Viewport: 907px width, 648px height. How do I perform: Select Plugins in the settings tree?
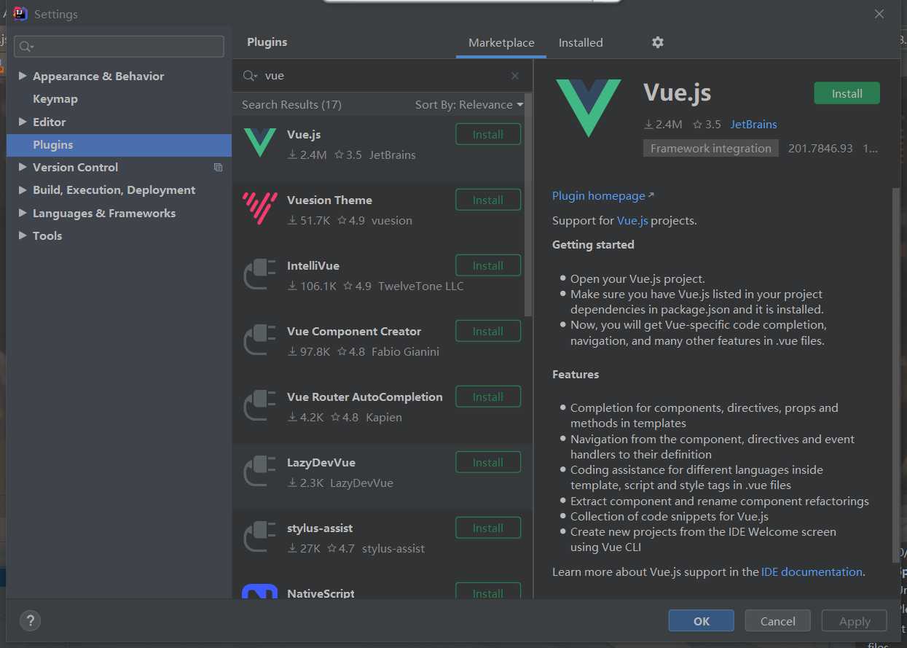(119, 145)
